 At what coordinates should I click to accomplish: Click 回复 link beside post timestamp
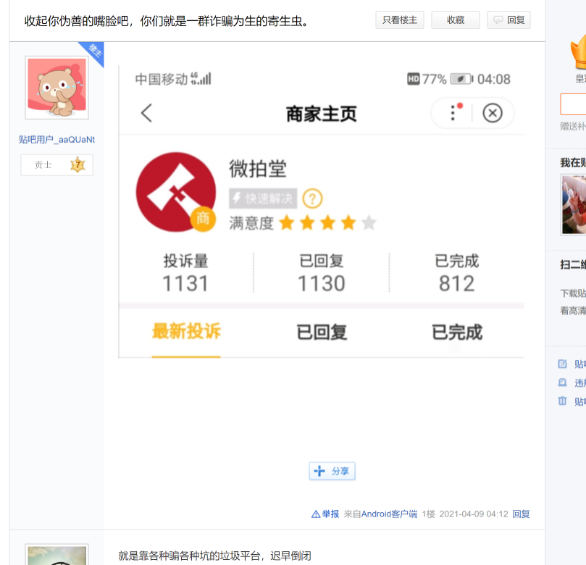point(521,514)
